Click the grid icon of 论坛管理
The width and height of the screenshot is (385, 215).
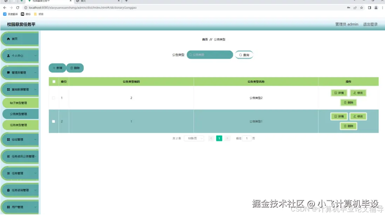coord(8,139)
